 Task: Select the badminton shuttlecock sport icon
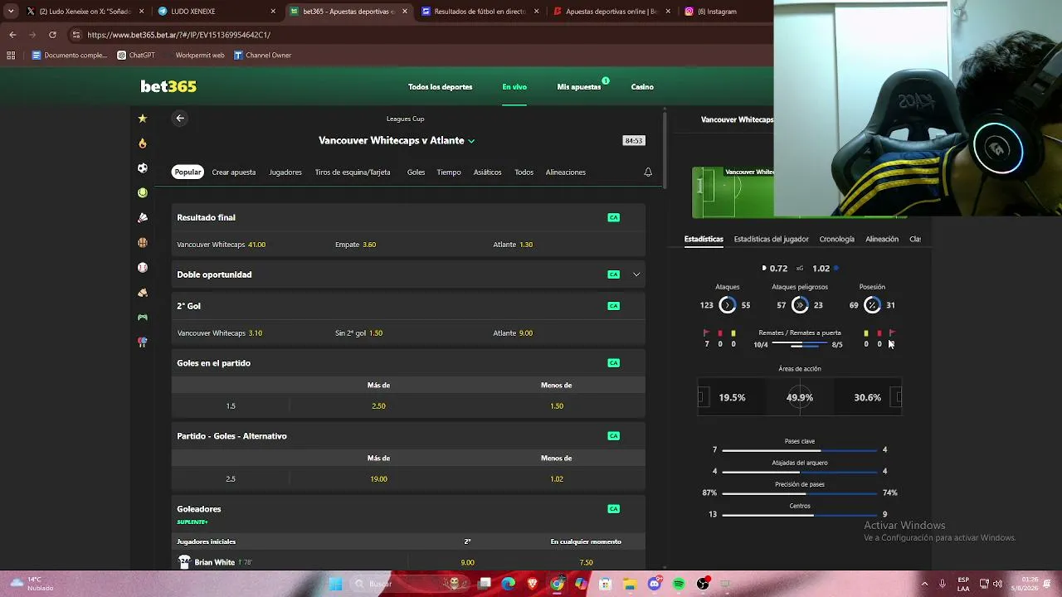click(x=143, y=218)
